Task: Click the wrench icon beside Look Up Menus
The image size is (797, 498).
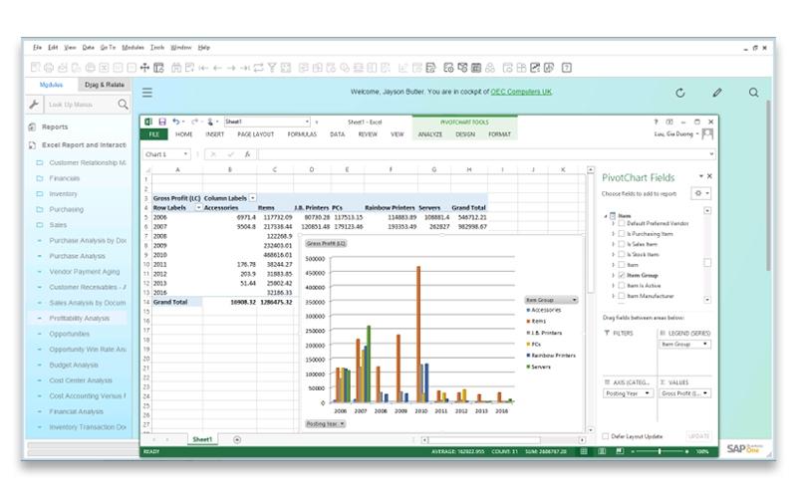Action: point(34,105)
